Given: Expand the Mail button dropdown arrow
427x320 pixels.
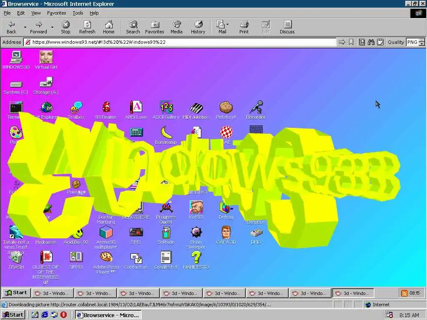Looking at the screenshot, I should click(x=227, y=25).
